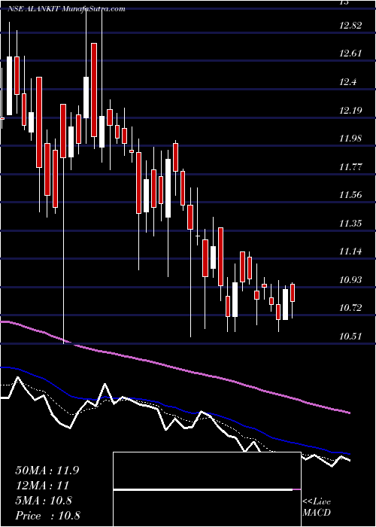Click the 12MA : 11 legend text
Image resolution: width=376 pixels, height=527 pixels.
pos(42,486)
